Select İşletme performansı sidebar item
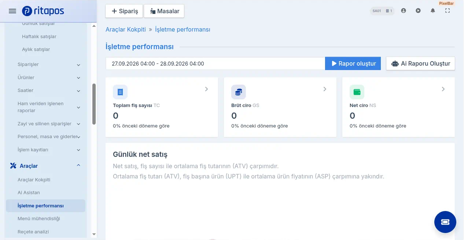The image size is (464, 240). click(x=46, y=206)
